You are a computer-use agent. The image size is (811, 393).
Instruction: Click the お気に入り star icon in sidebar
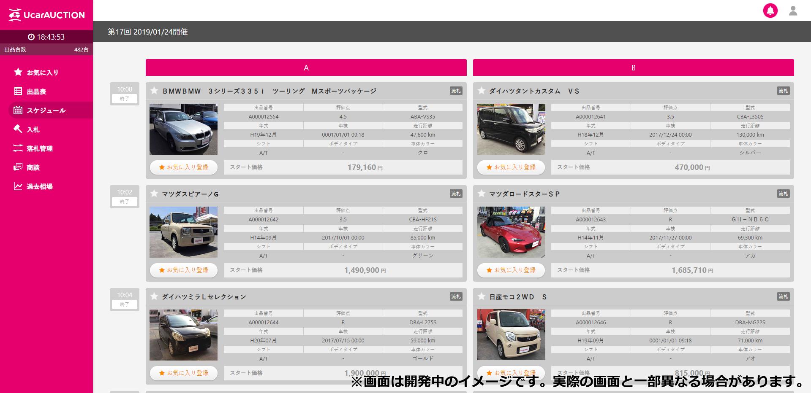(x=18, y=72)
